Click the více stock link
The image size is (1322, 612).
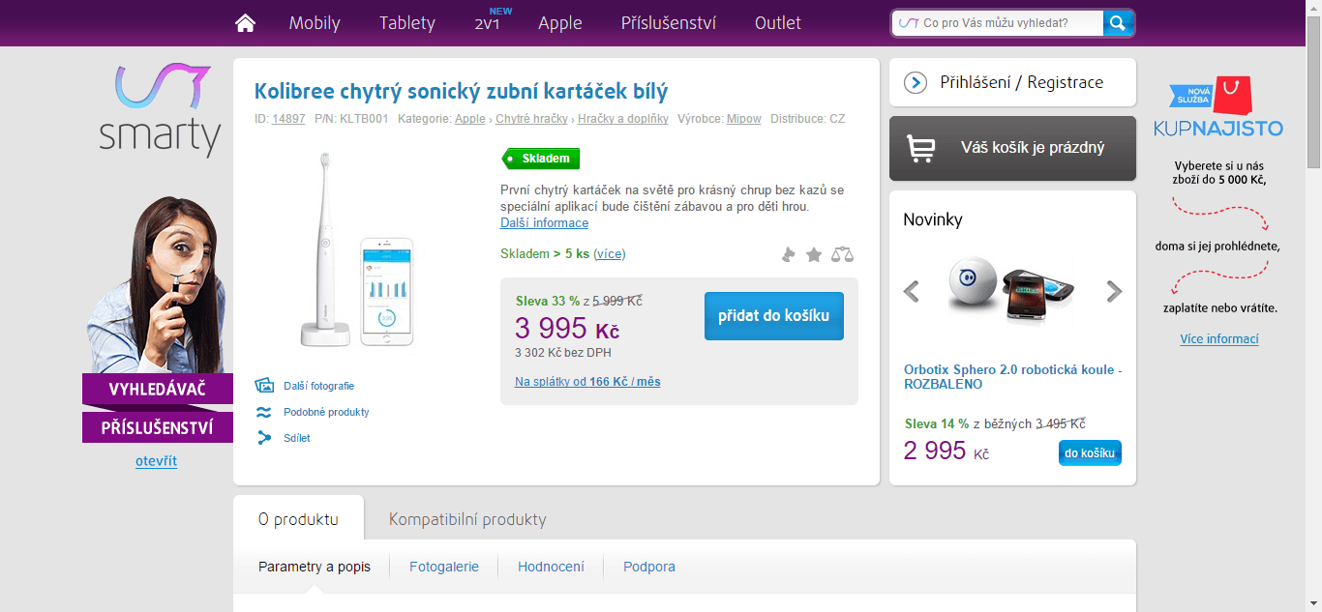610,254
